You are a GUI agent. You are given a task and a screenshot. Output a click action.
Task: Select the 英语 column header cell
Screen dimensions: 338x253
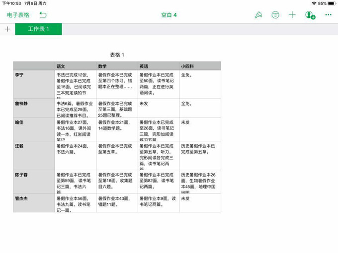(x=159, y=66)
